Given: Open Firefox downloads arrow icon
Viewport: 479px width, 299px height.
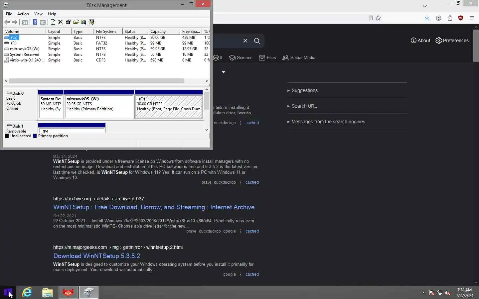Looking at the screenshot, I should point(427,18).
